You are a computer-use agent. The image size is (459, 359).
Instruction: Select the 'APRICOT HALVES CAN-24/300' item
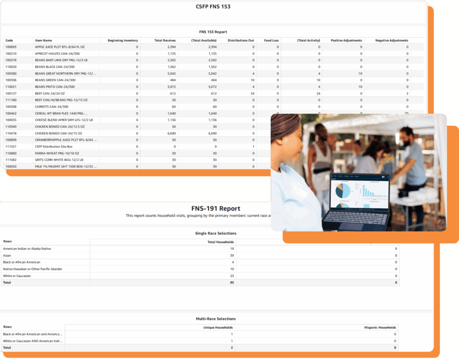tap(57, 54)
